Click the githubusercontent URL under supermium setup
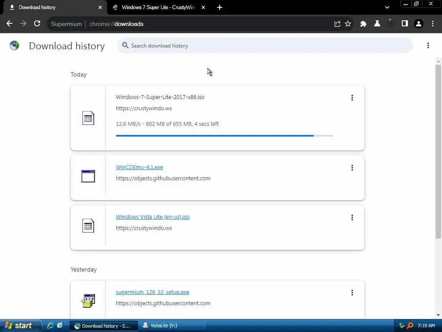The width and height of the screenshot is (442, 332). pos(163,303)
